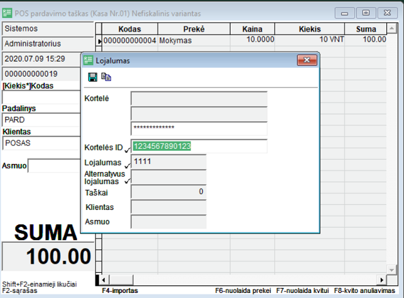Click the Prekė column header
The image size is (404, 298).
(194, 29)
